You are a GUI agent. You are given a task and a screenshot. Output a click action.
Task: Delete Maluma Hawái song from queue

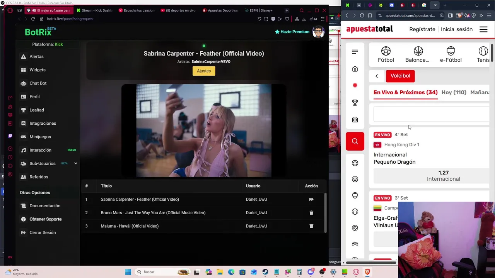(311, 226)
